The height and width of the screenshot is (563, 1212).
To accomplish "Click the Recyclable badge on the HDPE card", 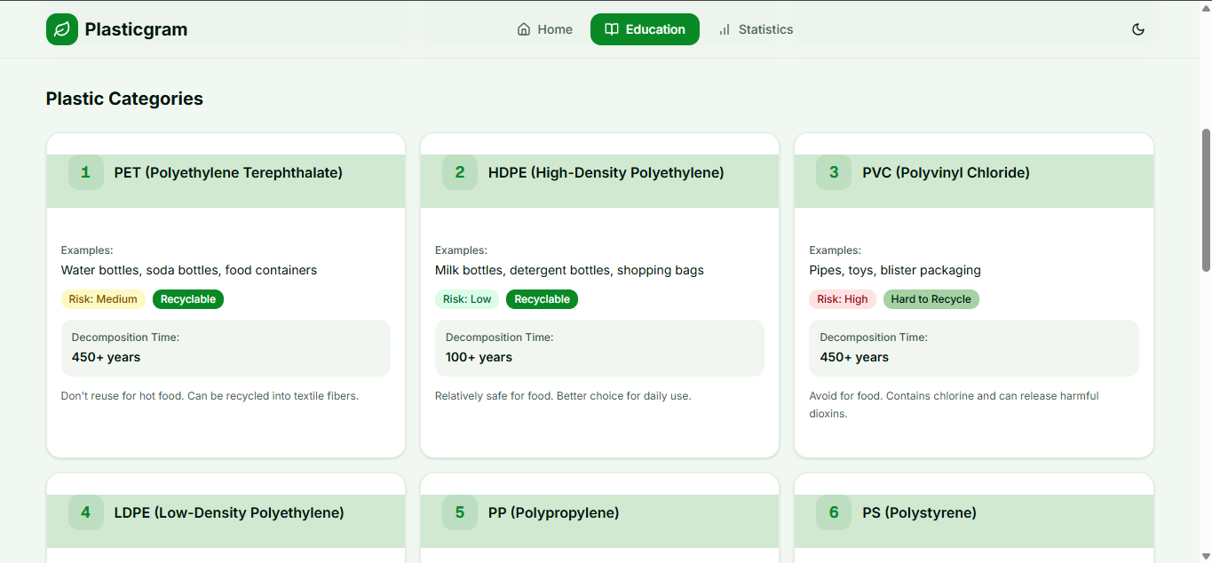I will (x=542, y=299).
